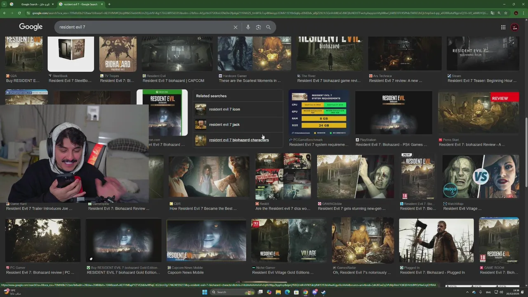The image size is (528, 297).
Task: Clear the search box with the X icon
Action: click(x=236, y=27)
